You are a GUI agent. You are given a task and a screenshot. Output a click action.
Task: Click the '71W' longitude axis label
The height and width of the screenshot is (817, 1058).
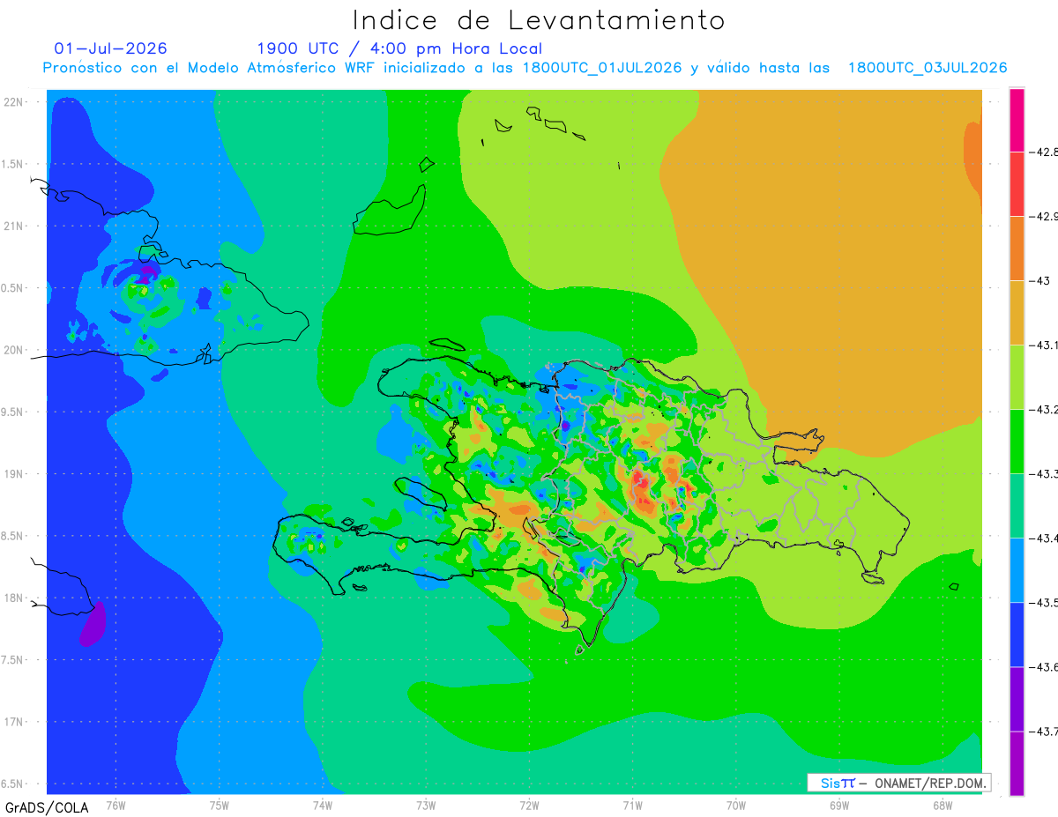[x=632, y=805]
